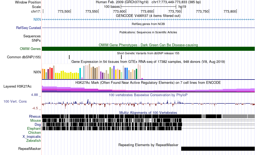Click the Gene Expression in 54 tissues title
Screen dimensions: 255x155
[148, 62]
